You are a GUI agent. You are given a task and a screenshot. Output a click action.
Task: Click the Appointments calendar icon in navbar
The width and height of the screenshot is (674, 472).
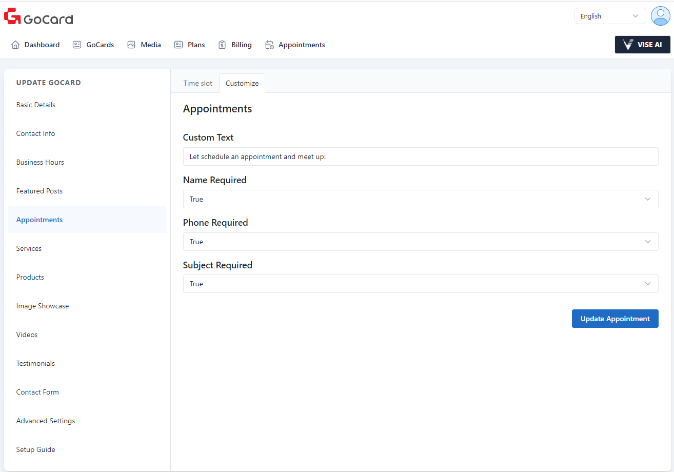(x=269, y=45)
